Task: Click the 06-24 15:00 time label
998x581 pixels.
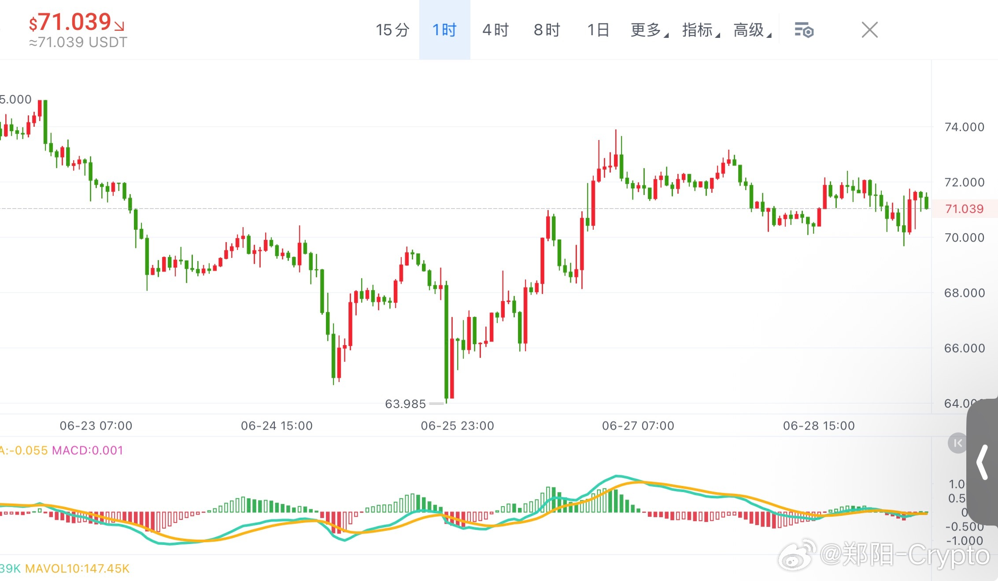Action: point(277,426)
